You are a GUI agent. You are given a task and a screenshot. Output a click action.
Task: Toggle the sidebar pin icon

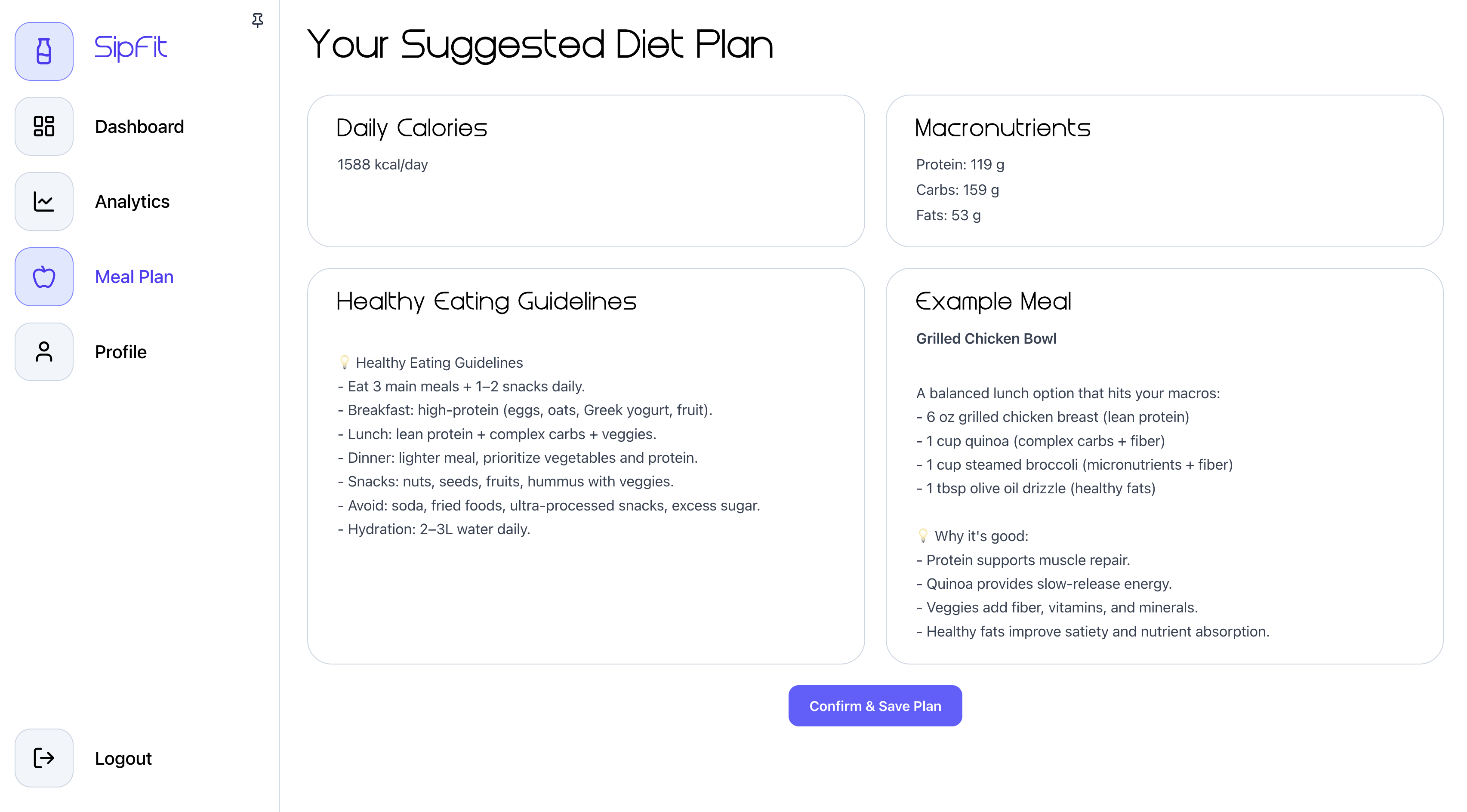257,21
